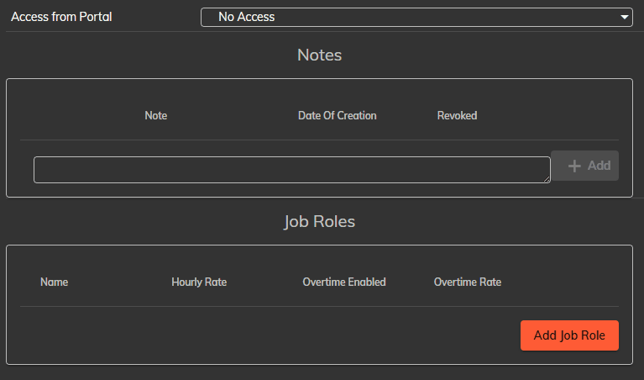Open the Access from Portal dropdown

coord(416,17)
